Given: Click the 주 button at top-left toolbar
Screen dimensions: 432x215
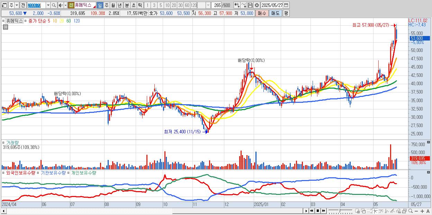Looking at the screenshot, I should click(x=11, y=5).
